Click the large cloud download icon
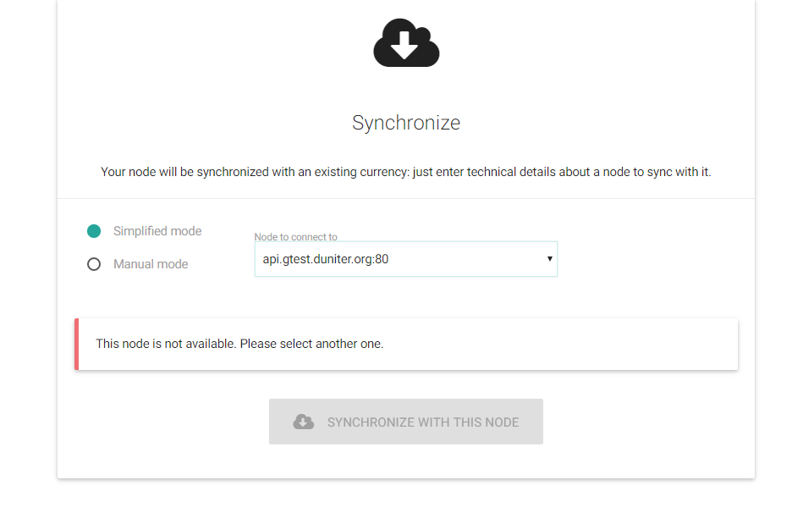This screenshot has height=524, width=803. click(x=406, y=42)
